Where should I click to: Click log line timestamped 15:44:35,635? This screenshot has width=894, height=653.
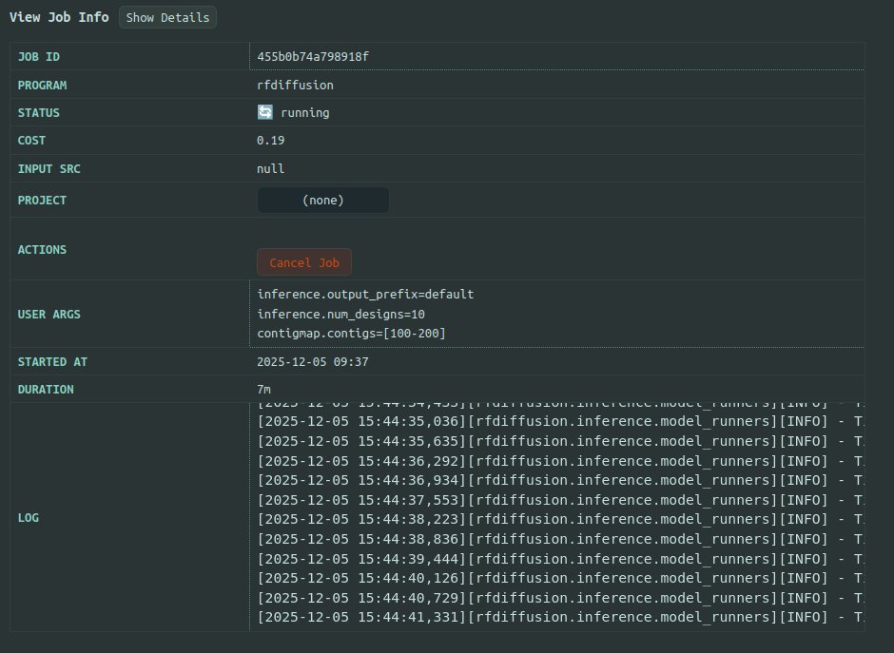pos(560,441)
